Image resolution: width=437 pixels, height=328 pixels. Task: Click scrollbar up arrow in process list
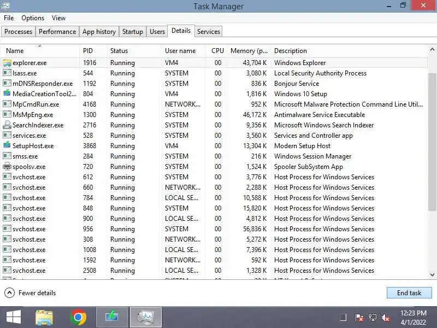[x=432, y=50]
